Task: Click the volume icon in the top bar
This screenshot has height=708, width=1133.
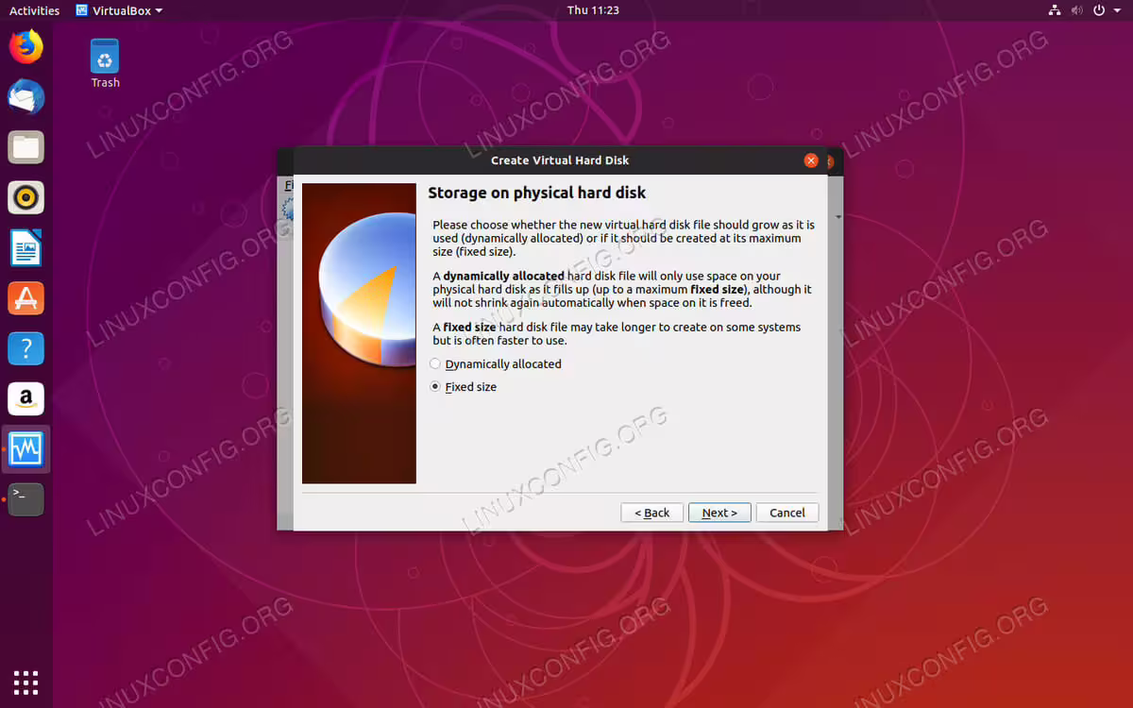Action: (x=1077, y=10)
